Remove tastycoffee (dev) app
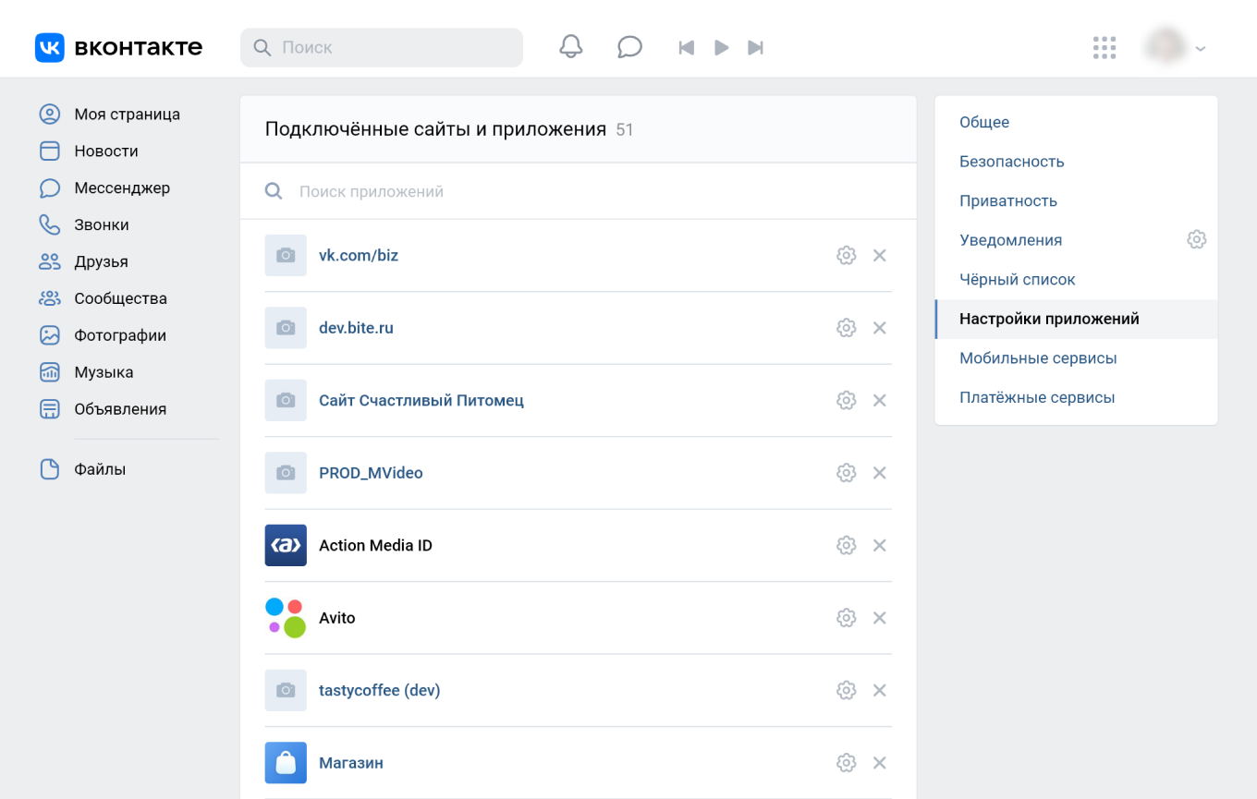Screen dimensions: 1257x799 click(880, 691)
